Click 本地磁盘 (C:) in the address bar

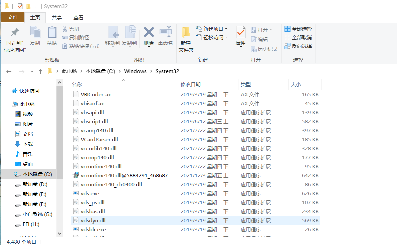[100, 71]
